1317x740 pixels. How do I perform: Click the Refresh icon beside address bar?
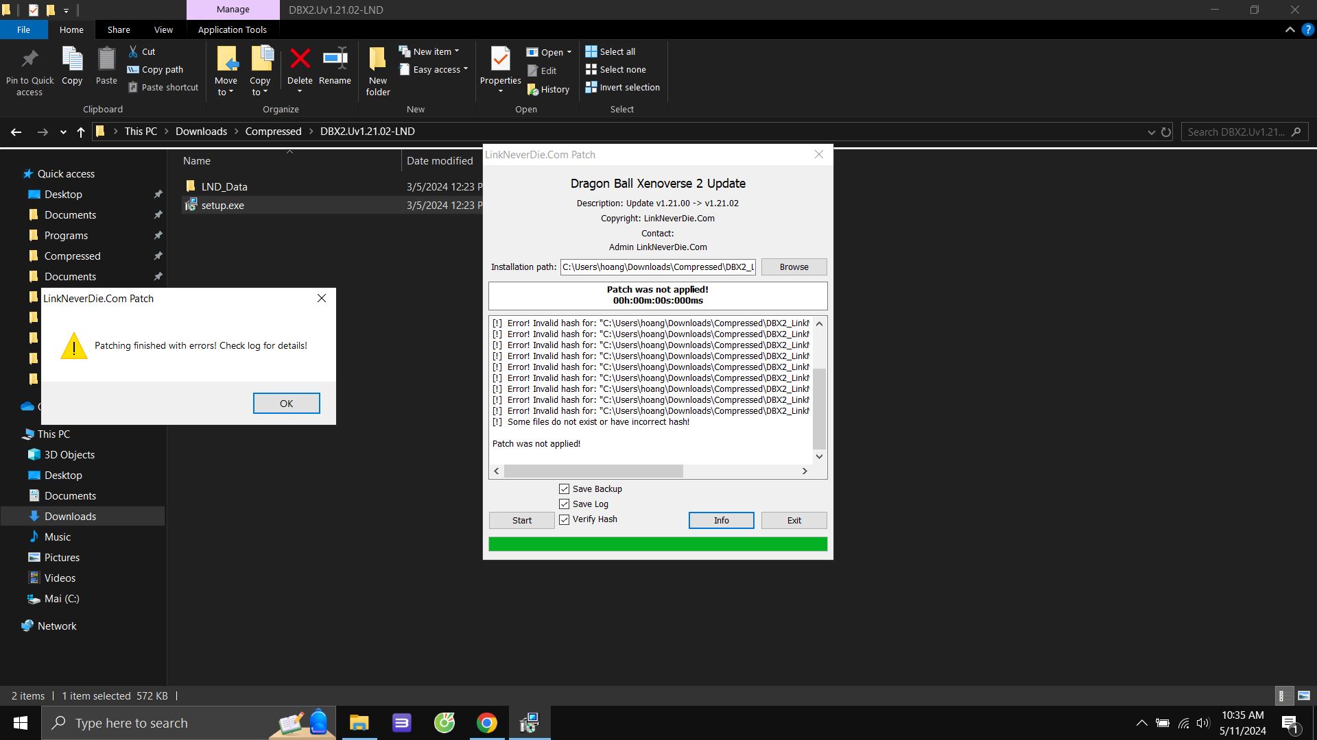pos(1166,132)
